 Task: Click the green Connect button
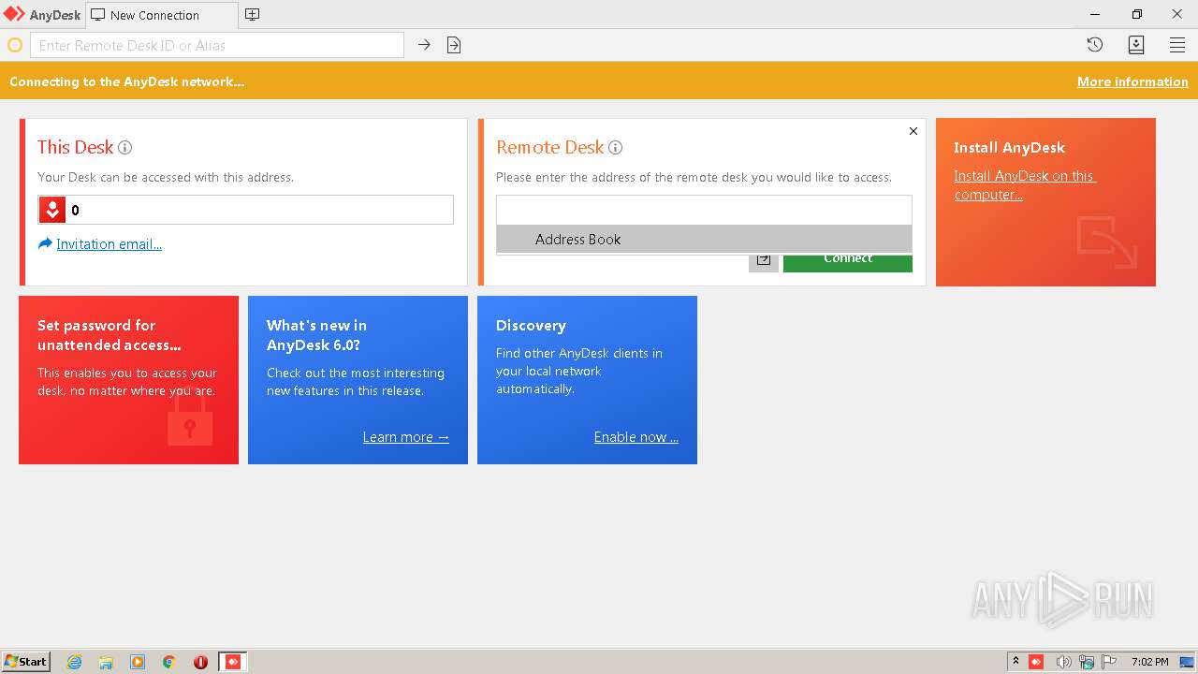[848, 262]
